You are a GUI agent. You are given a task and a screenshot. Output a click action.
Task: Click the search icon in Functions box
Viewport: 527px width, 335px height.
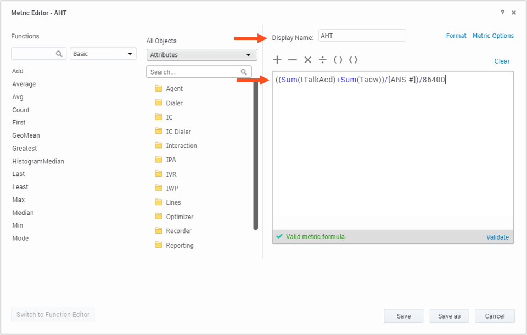click(59, 54)
